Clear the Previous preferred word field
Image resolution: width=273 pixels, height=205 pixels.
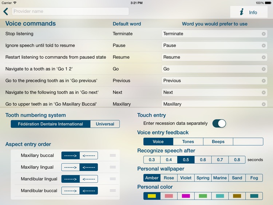[x=264, y=81]
